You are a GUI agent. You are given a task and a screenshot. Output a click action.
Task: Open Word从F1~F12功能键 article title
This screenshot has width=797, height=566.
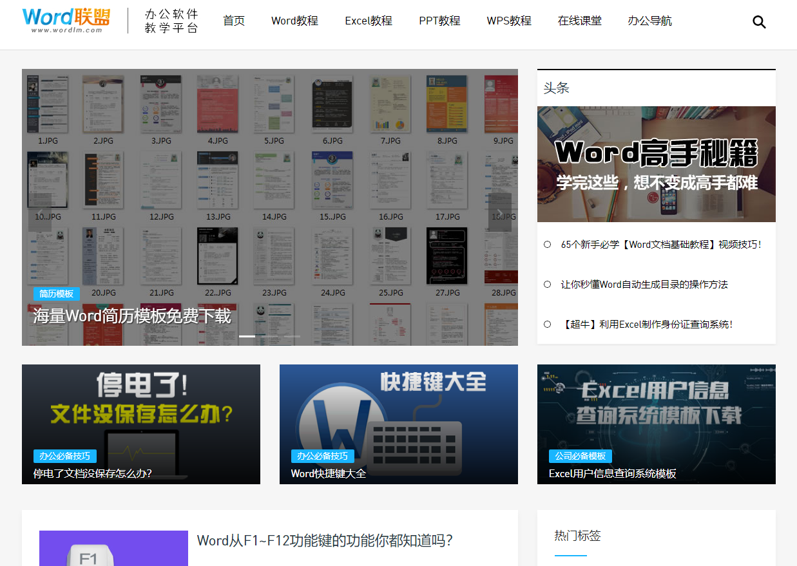coord(325,540)
